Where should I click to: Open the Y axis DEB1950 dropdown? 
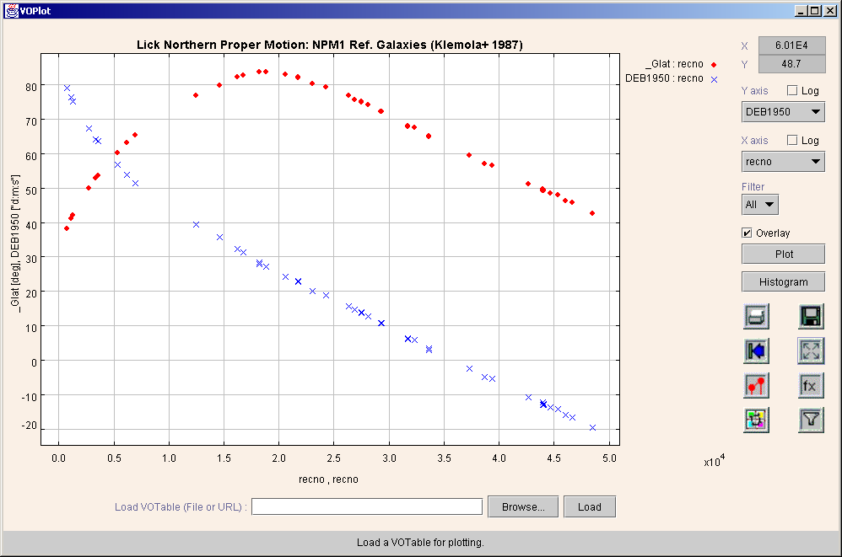click(783, 111)
